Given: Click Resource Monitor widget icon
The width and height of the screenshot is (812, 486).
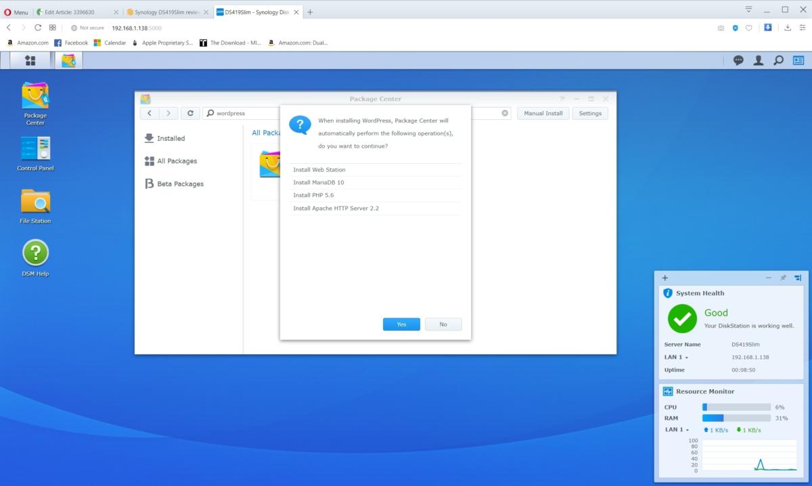Looking at the screenshot, I should point(668,391).
